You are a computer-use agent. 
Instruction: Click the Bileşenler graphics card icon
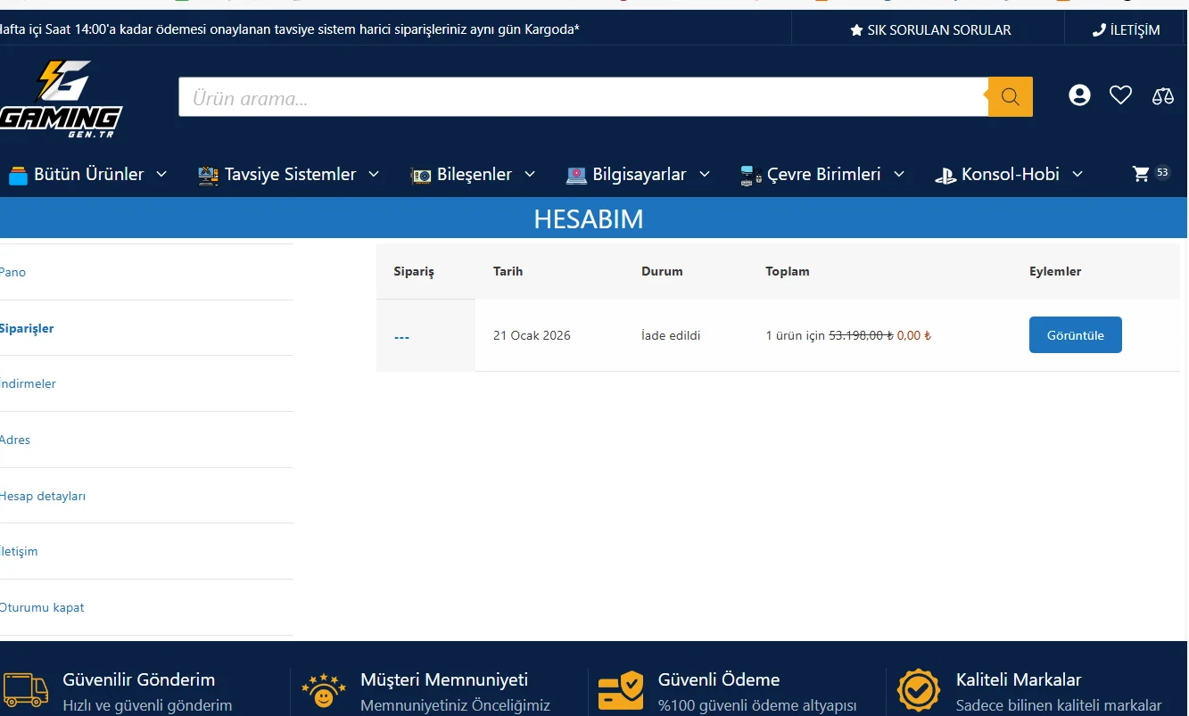pyautogui.click(x=421, y=175)
